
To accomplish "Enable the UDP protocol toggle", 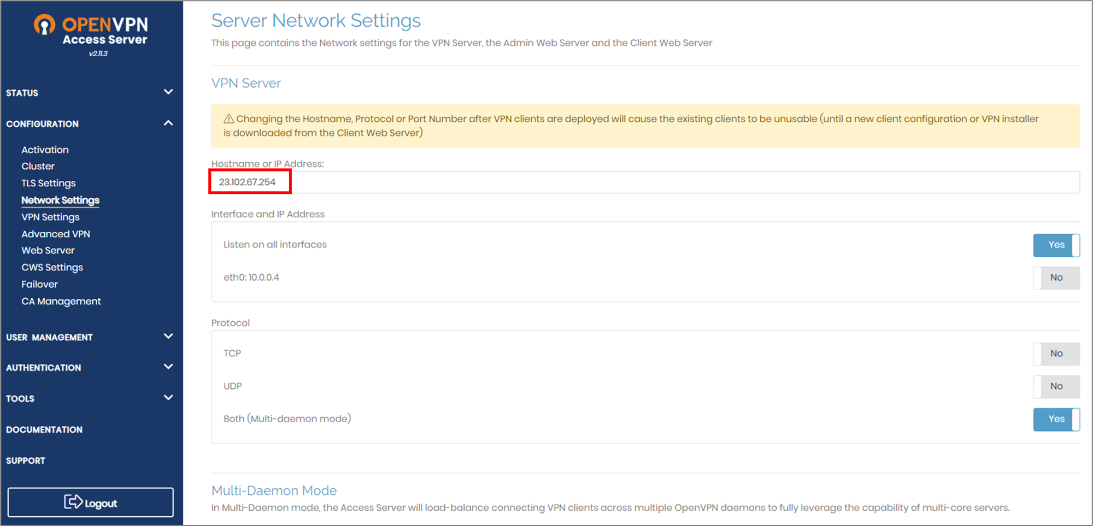I will [x=1056, y=386].
